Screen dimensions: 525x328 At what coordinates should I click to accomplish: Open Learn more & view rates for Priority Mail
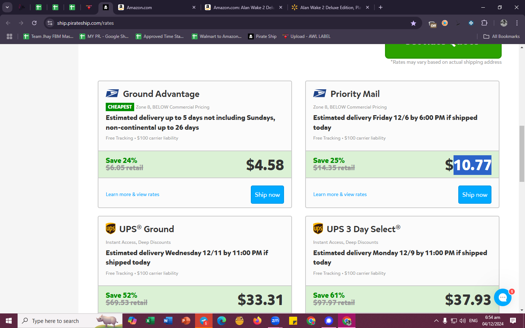click(x=340, y=194)
